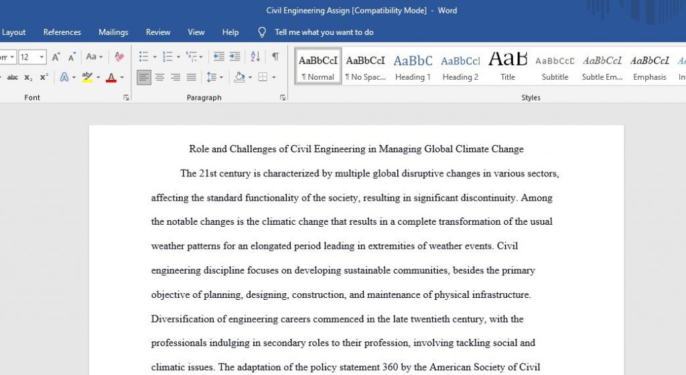Open borders dropdown arrow
The image size is (686, 375).
274,78
